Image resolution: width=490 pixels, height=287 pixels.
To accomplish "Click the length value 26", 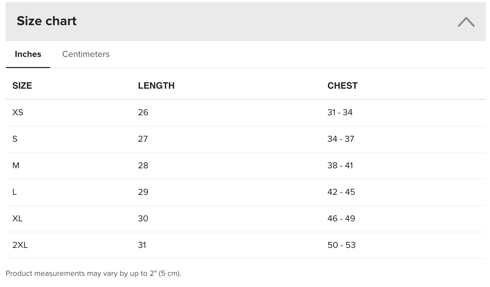I will click(143, 112).
